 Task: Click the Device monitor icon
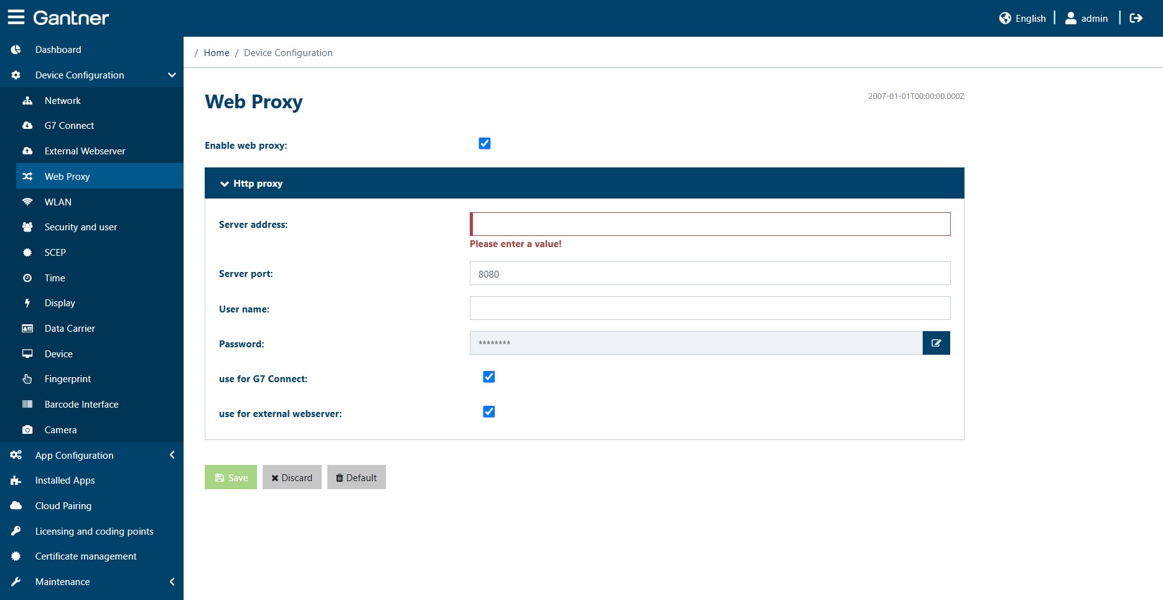click(27, 354)
